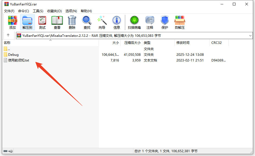Click the up arrow to parent folder
The image size is (255, 156).
(8, 35)
